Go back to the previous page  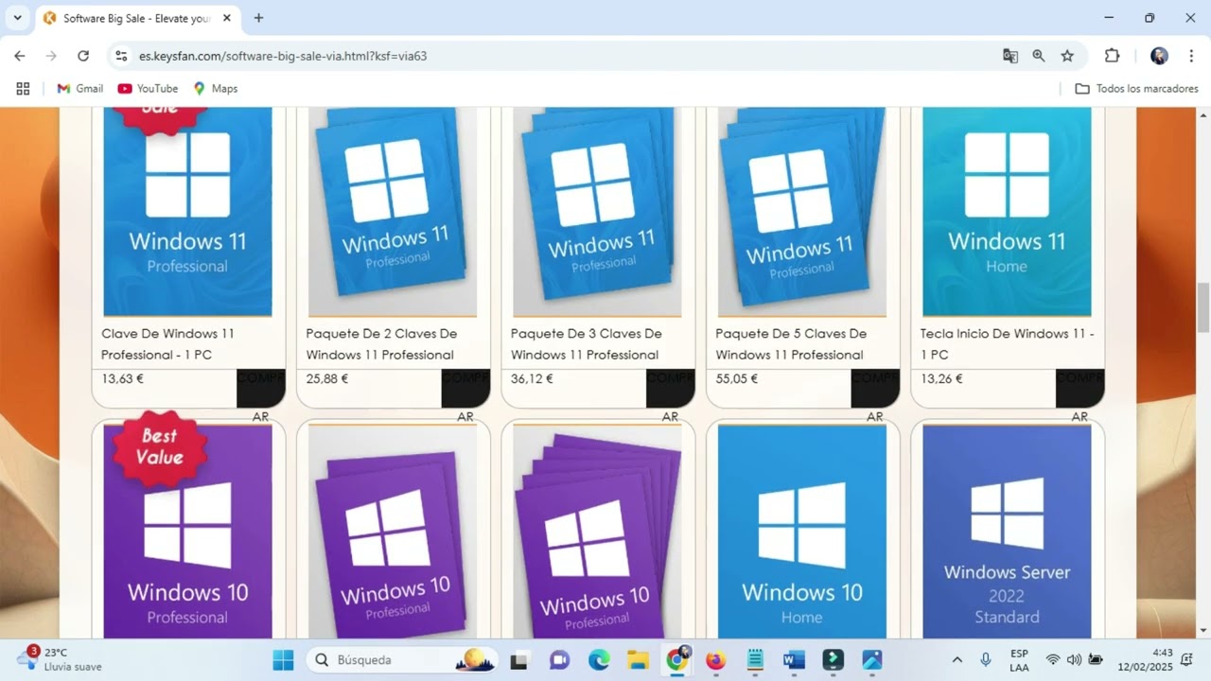point(20,56)
